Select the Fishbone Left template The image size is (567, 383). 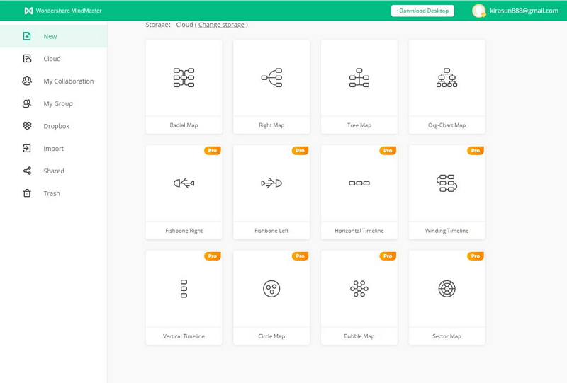(x=271, y=192)
